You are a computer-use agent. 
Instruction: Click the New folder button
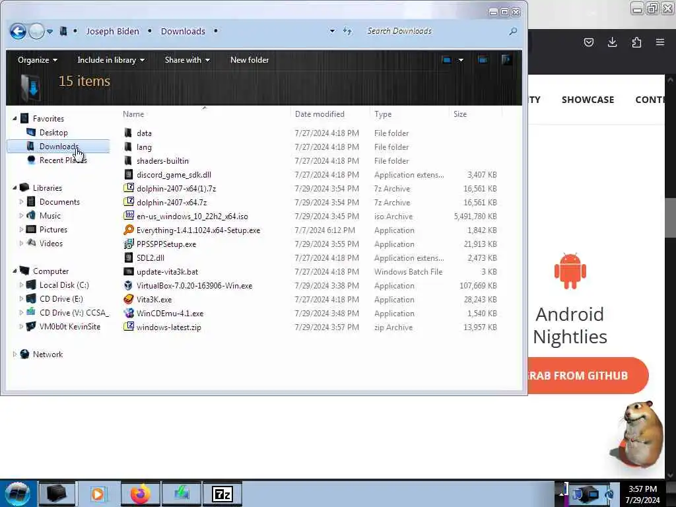pos(250,60)
